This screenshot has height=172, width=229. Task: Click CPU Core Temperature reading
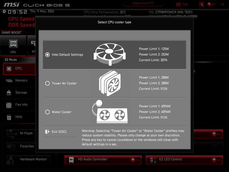click(105, 12)
